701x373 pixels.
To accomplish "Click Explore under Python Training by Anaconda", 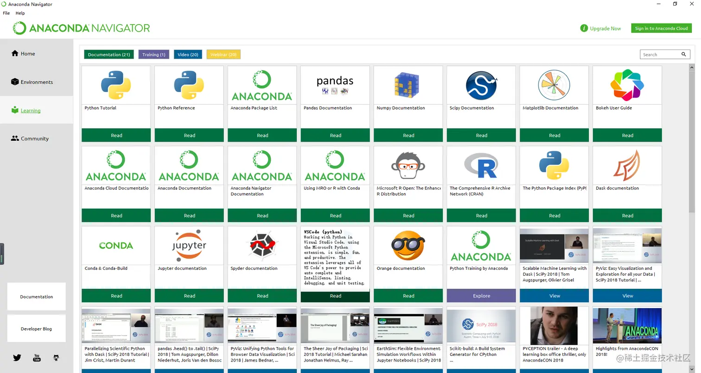I will coord(481,296).
